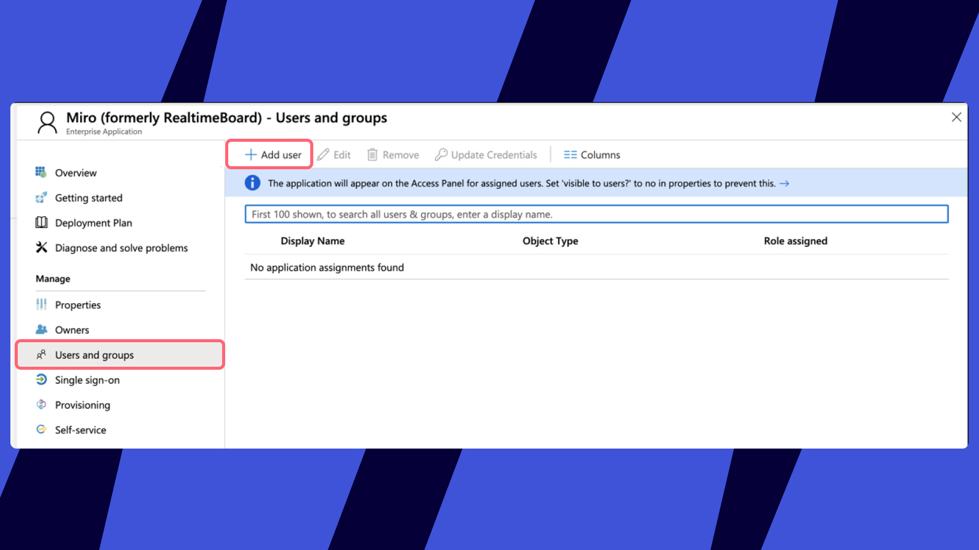The width and height of the screenshot is (979, 550).
Task: Select Edit in the toolbar
Action: [334, 154]
